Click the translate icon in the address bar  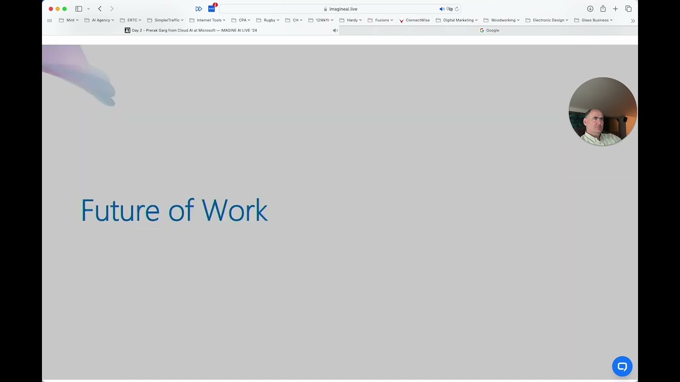point(449,9)
